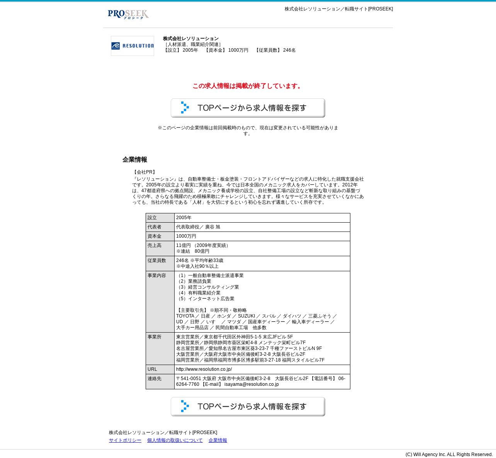
Task: Click the 【主要取引先】 line
Action: click(211, 310)
